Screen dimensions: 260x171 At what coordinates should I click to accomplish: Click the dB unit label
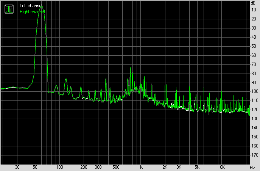click(253, 3)
